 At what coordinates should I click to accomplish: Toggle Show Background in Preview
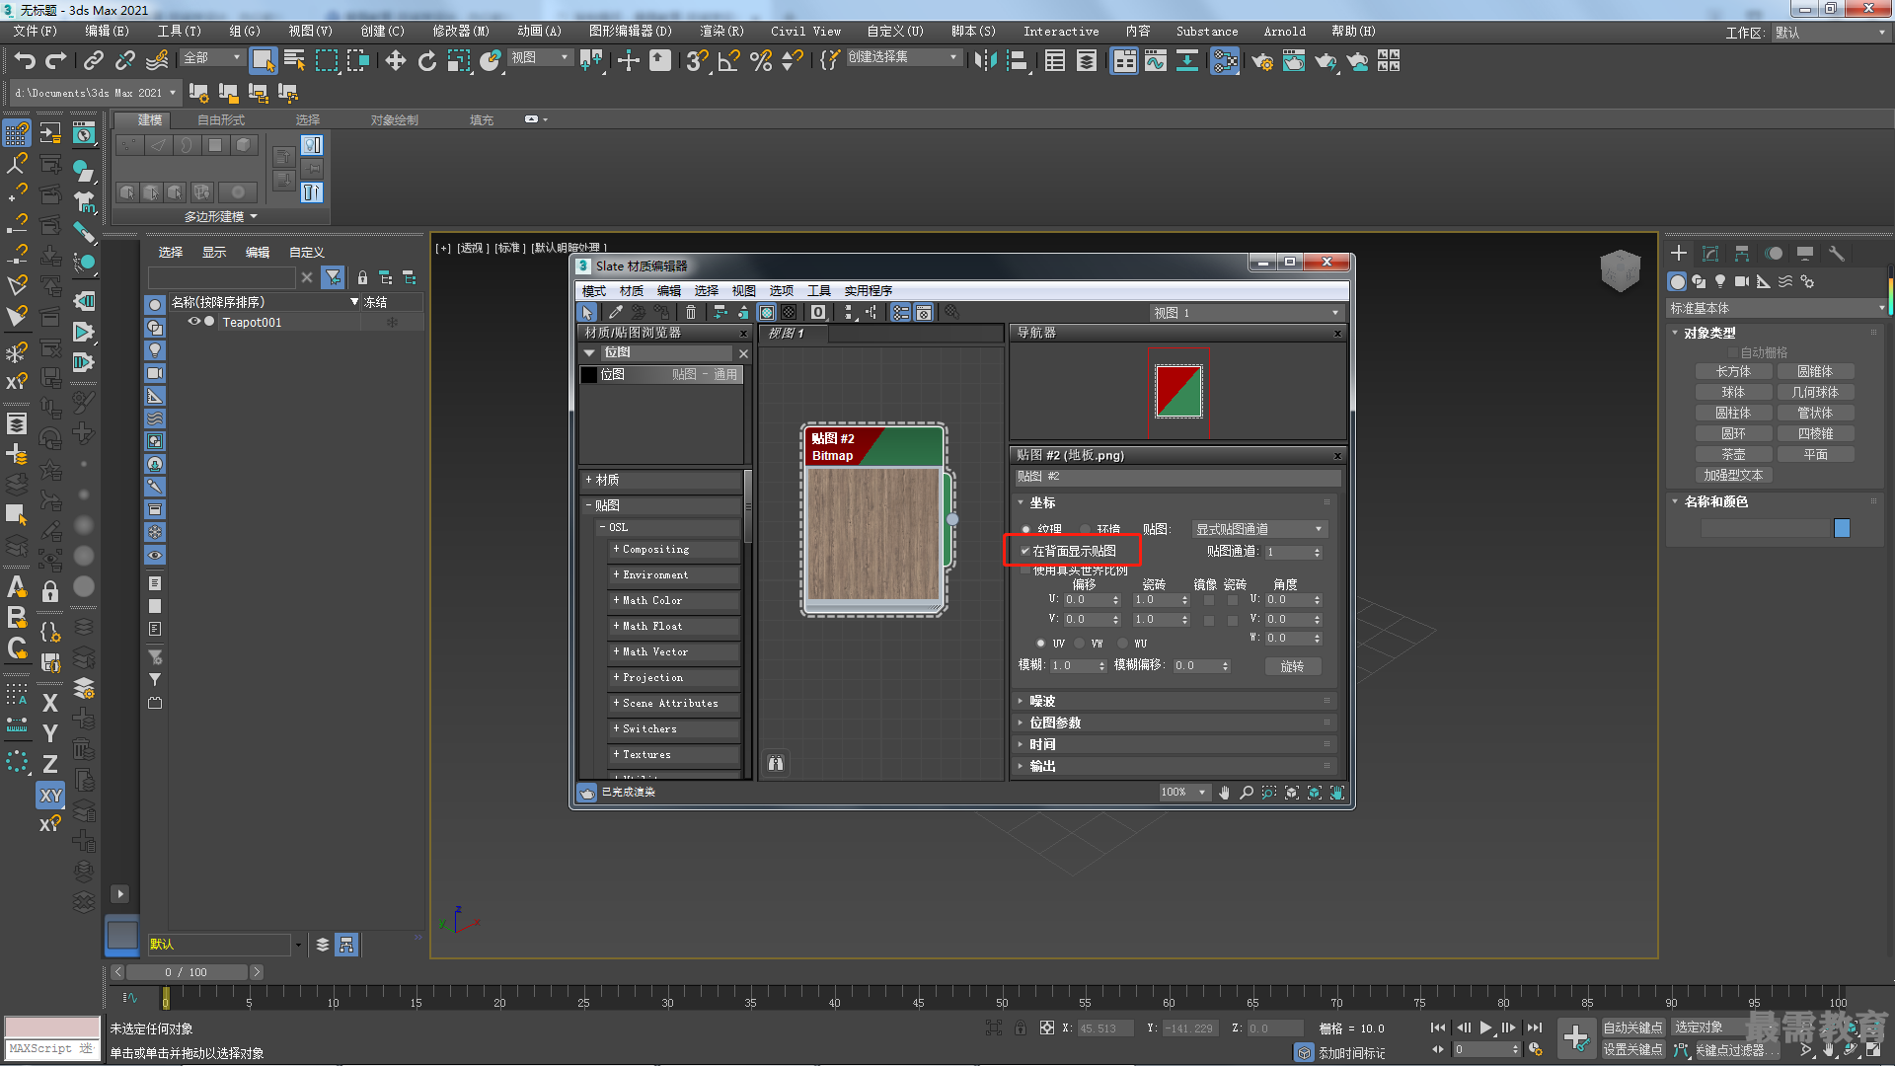pyautogui.click(x=790, y=312)
